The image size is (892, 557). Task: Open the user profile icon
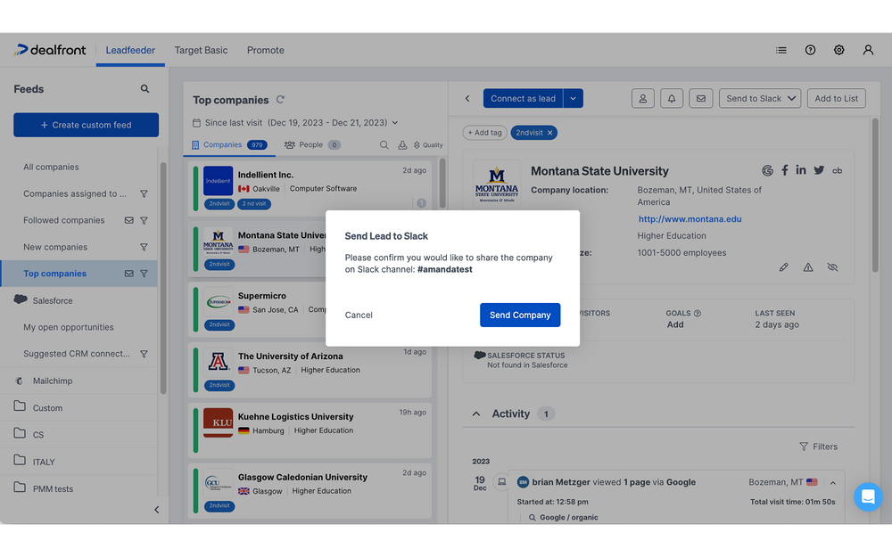[x=868, y=50]
